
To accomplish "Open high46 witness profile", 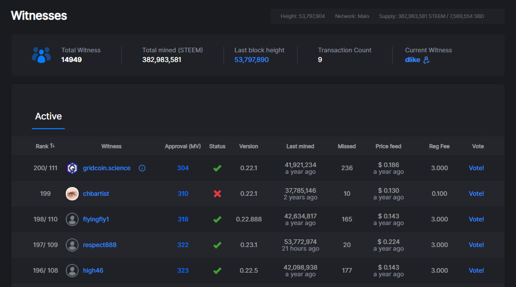I will [x=93, y=270].
